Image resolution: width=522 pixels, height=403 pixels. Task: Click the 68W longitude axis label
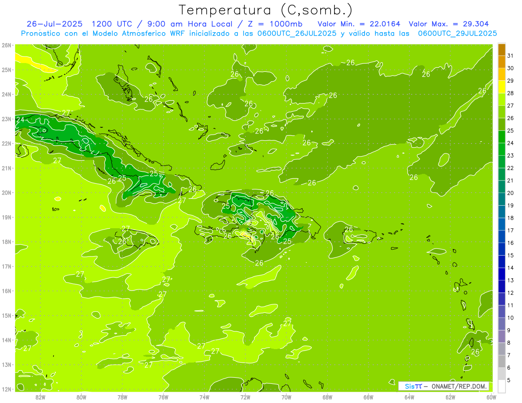[327, 396]
